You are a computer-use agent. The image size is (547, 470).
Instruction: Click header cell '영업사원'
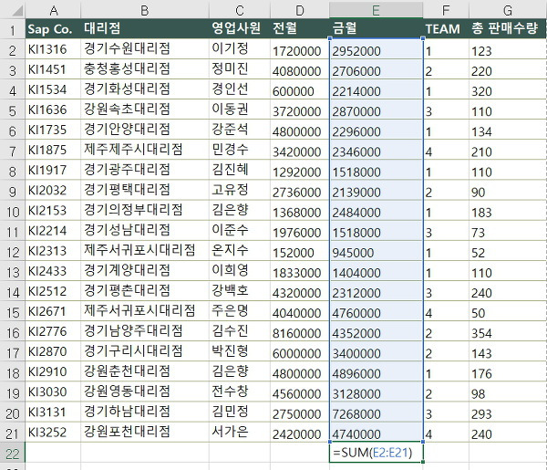(x=240, y=28)
